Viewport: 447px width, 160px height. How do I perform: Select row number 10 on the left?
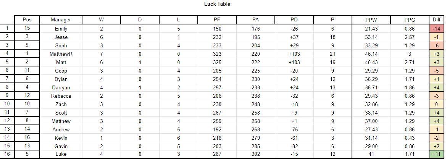click(x=7, y=104)
